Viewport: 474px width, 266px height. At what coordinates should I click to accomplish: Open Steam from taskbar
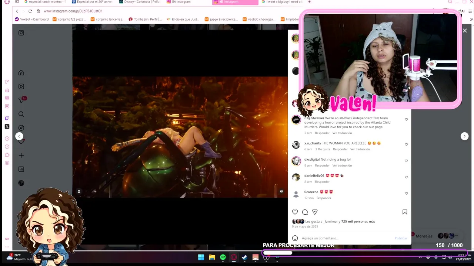pos(244,258)
